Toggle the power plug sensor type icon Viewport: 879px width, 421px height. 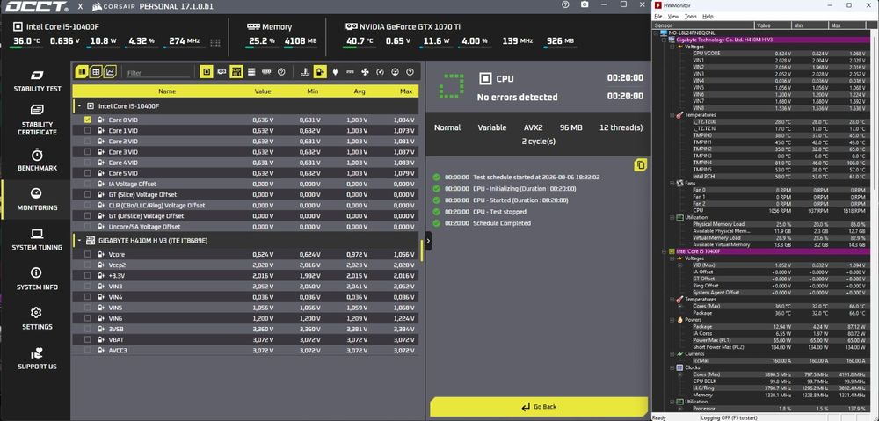[335, 72]
